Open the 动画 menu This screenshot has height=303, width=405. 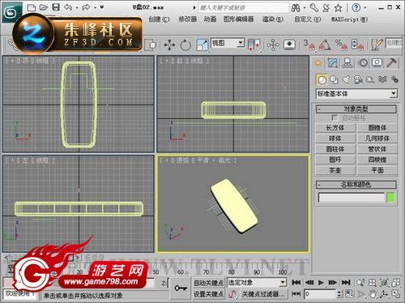click(210, 19)
